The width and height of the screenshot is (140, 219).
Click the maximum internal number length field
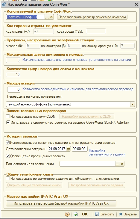[x=13, y=60]
